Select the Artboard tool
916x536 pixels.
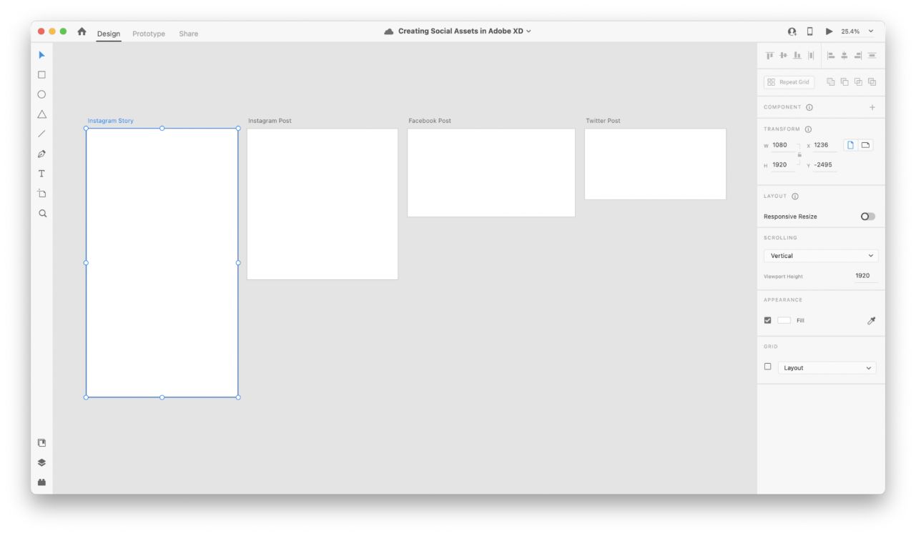41,194
